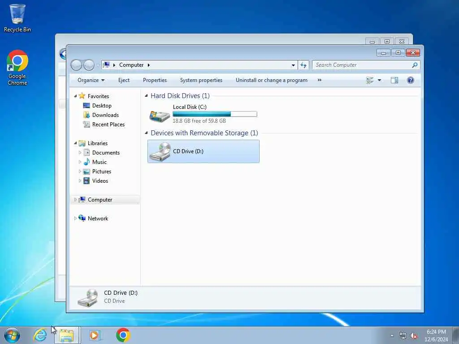
Task: Click the Libraries heading in navigation pane
Action: coord(98,143)
